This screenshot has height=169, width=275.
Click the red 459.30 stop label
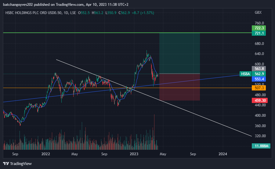[x=260, y=101]
